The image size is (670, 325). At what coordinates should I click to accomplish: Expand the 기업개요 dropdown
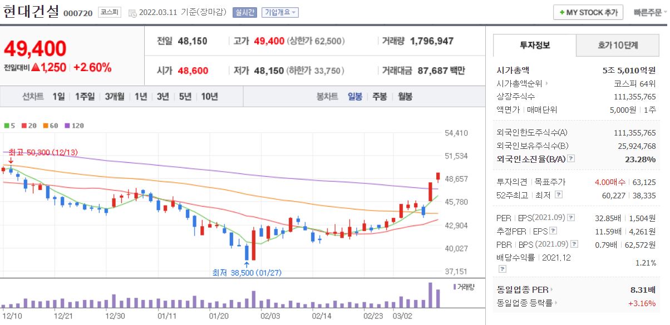point(280,12)
